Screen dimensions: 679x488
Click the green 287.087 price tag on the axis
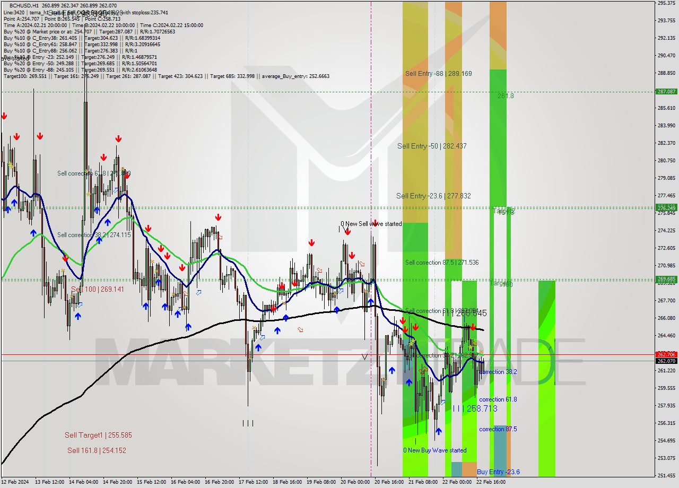point(666,91)
